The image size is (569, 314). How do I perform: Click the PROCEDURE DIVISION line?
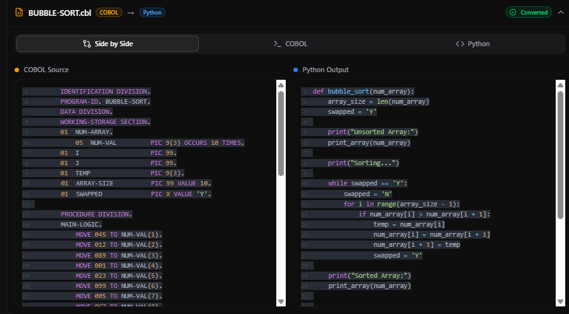(x=96, y=214)
